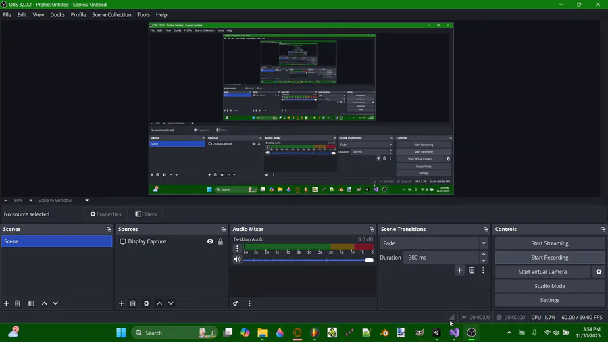The image size is (608, 342).
Task: Click Start Streaming
Action: point(549,243)
